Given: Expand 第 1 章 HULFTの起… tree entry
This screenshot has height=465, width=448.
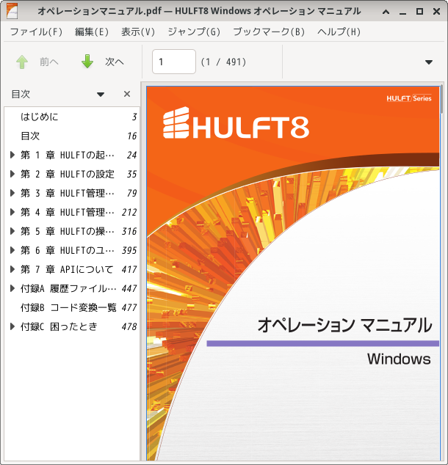Looking at the screenshot, I should [12, 155].
